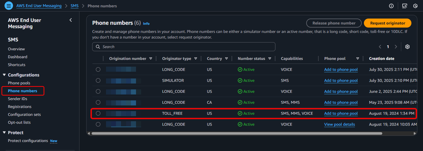Sort by Phone pool column arrow
This screenshot has width=423, height=151.
(x=358, y=59)
